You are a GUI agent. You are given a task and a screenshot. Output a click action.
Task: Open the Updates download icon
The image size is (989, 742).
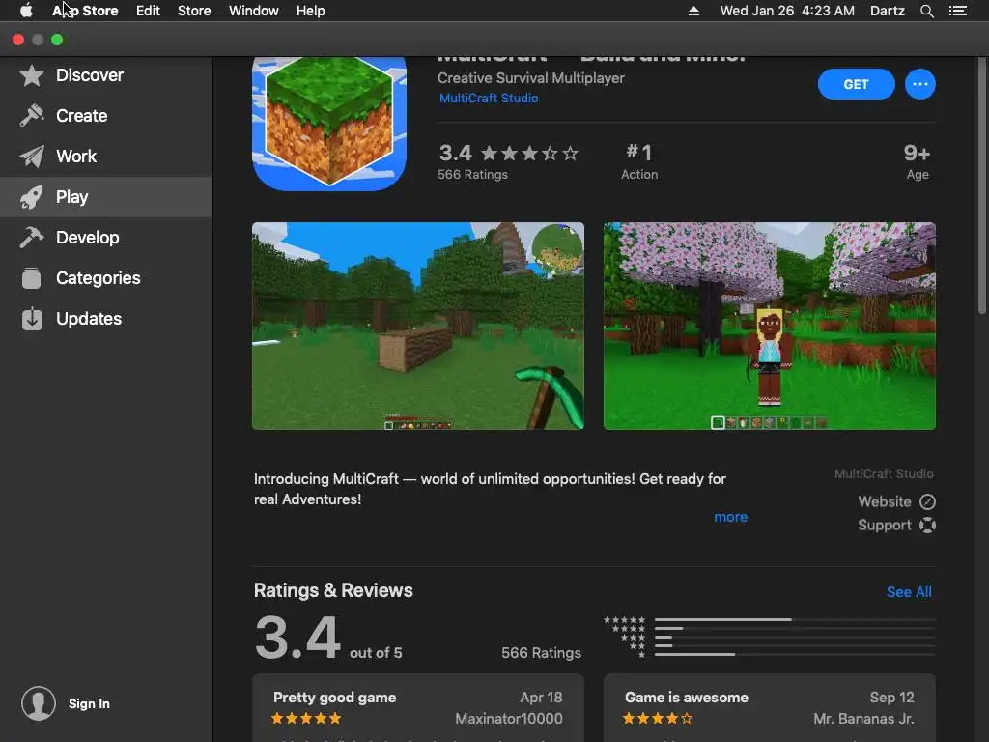(x=32, y=319)
